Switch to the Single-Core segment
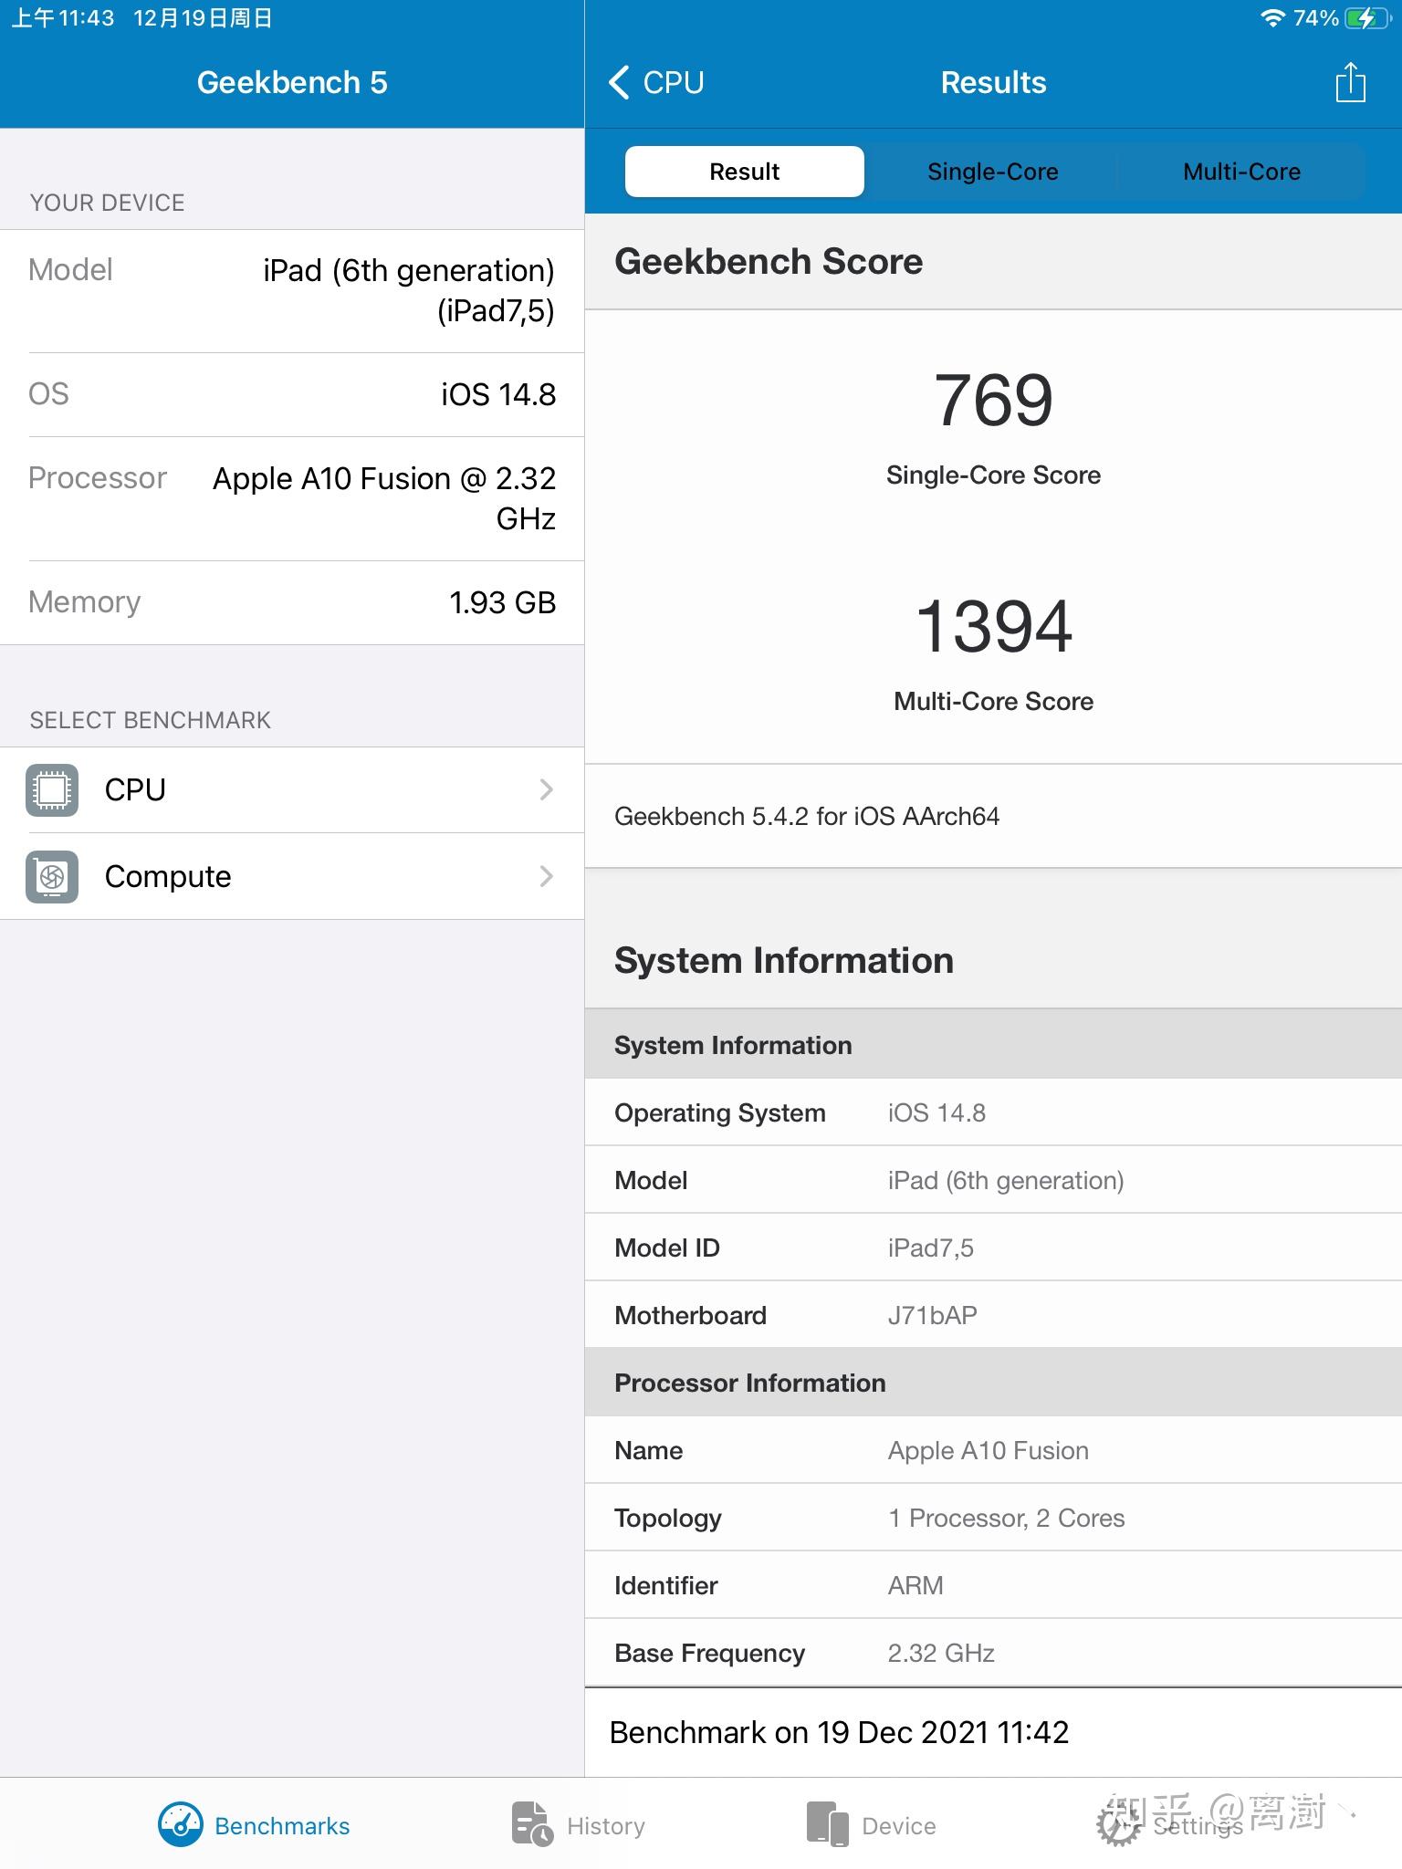The width and height of the screenshot is (1402, 1869). 992,172
